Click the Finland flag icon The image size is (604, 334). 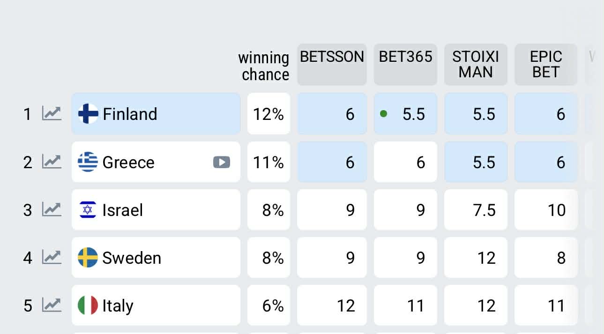[88, 114]
